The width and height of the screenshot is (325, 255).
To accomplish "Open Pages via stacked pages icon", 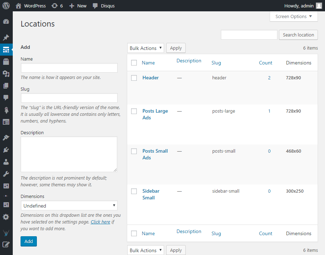I will (x=6, y=86).
